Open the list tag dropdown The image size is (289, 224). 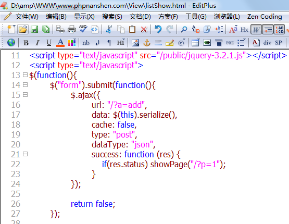coord(242,43)
